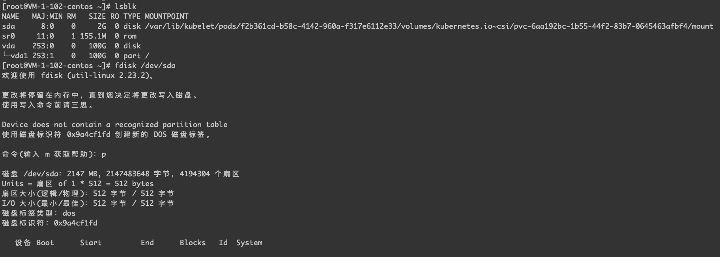The width and height of the screenshot is (720, 257).
Task: Click the vda1 partition entry
Action: pos(19,56)
